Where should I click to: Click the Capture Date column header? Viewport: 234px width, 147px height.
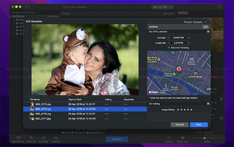pos(75,99)
